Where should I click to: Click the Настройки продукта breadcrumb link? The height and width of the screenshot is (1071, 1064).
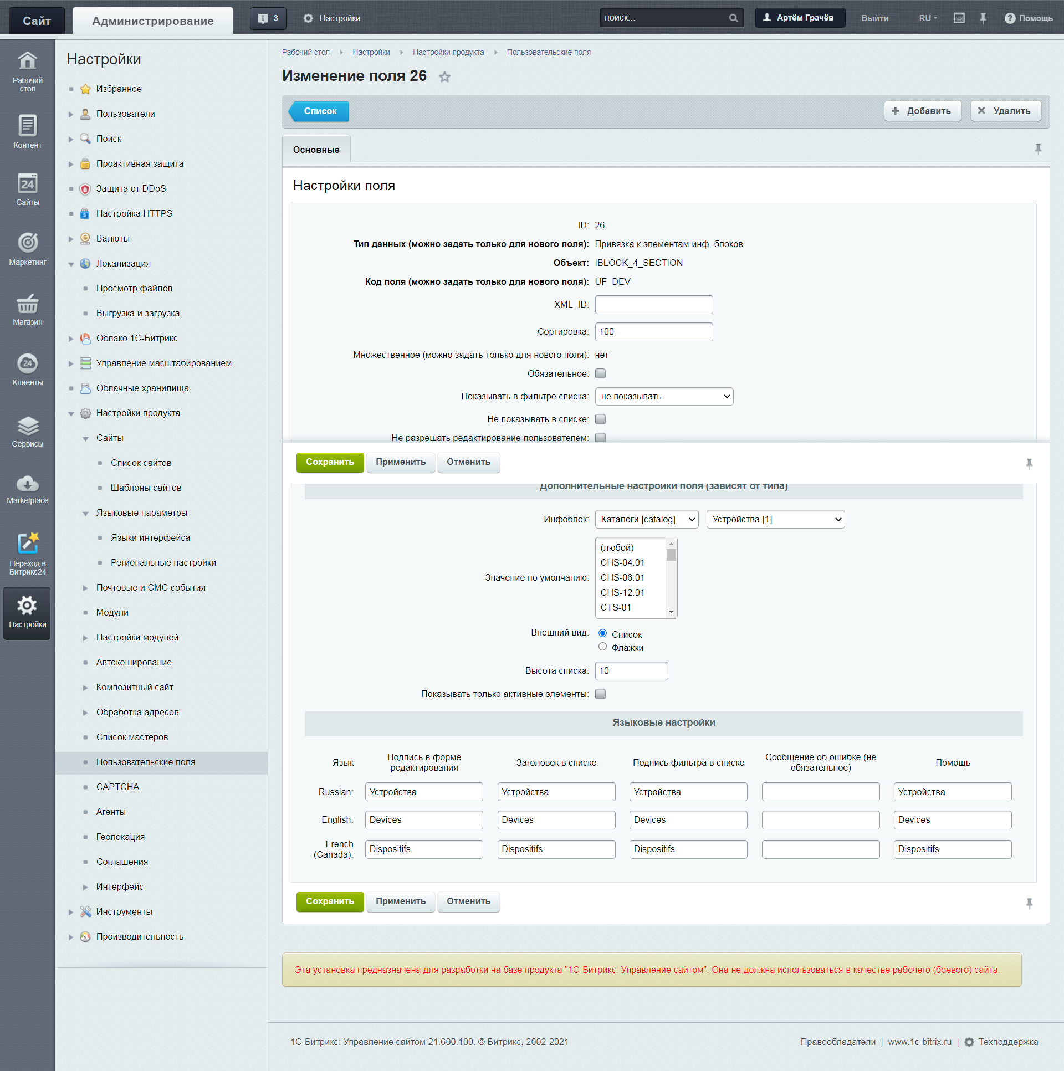click(448, 52)
